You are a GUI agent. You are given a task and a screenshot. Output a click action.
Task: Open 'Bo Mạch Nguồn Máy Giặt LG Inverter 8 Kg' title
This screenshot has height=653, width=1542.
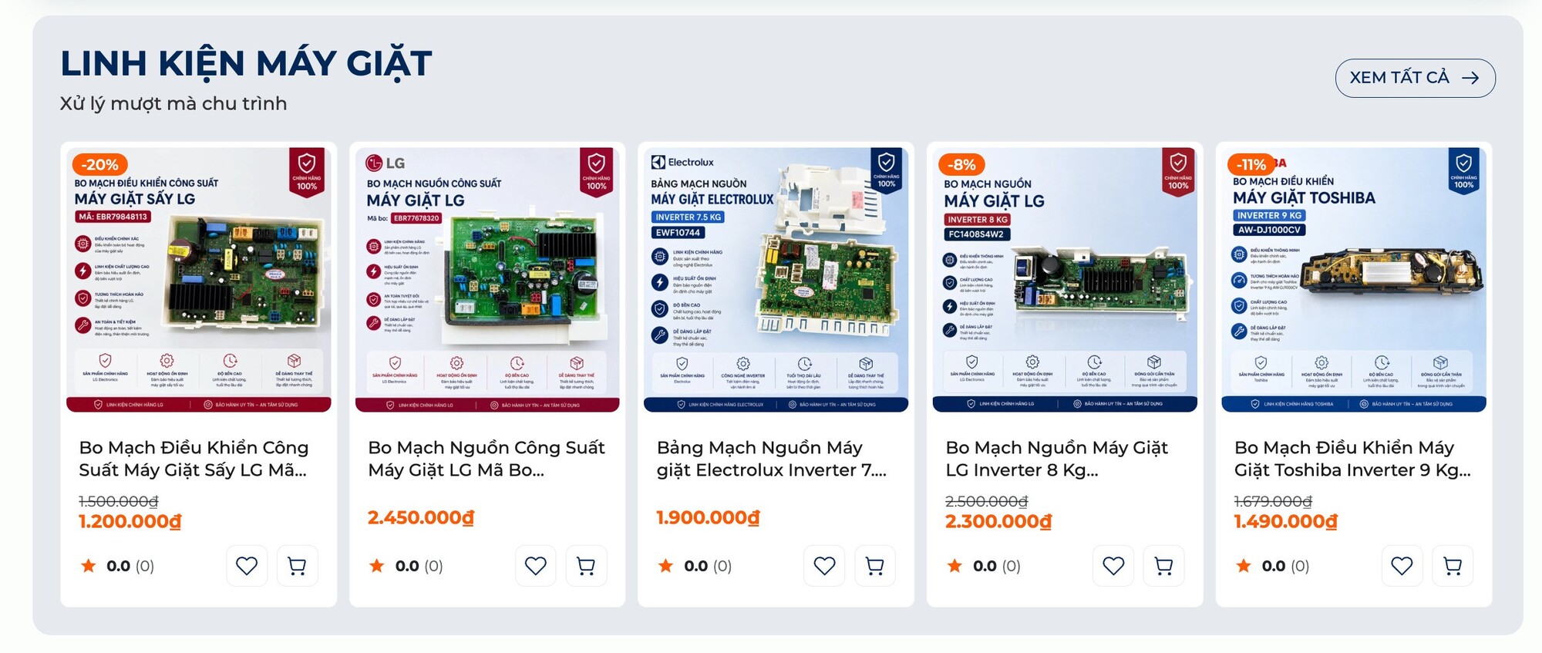pyautogui.click(x=1057, y=459)
